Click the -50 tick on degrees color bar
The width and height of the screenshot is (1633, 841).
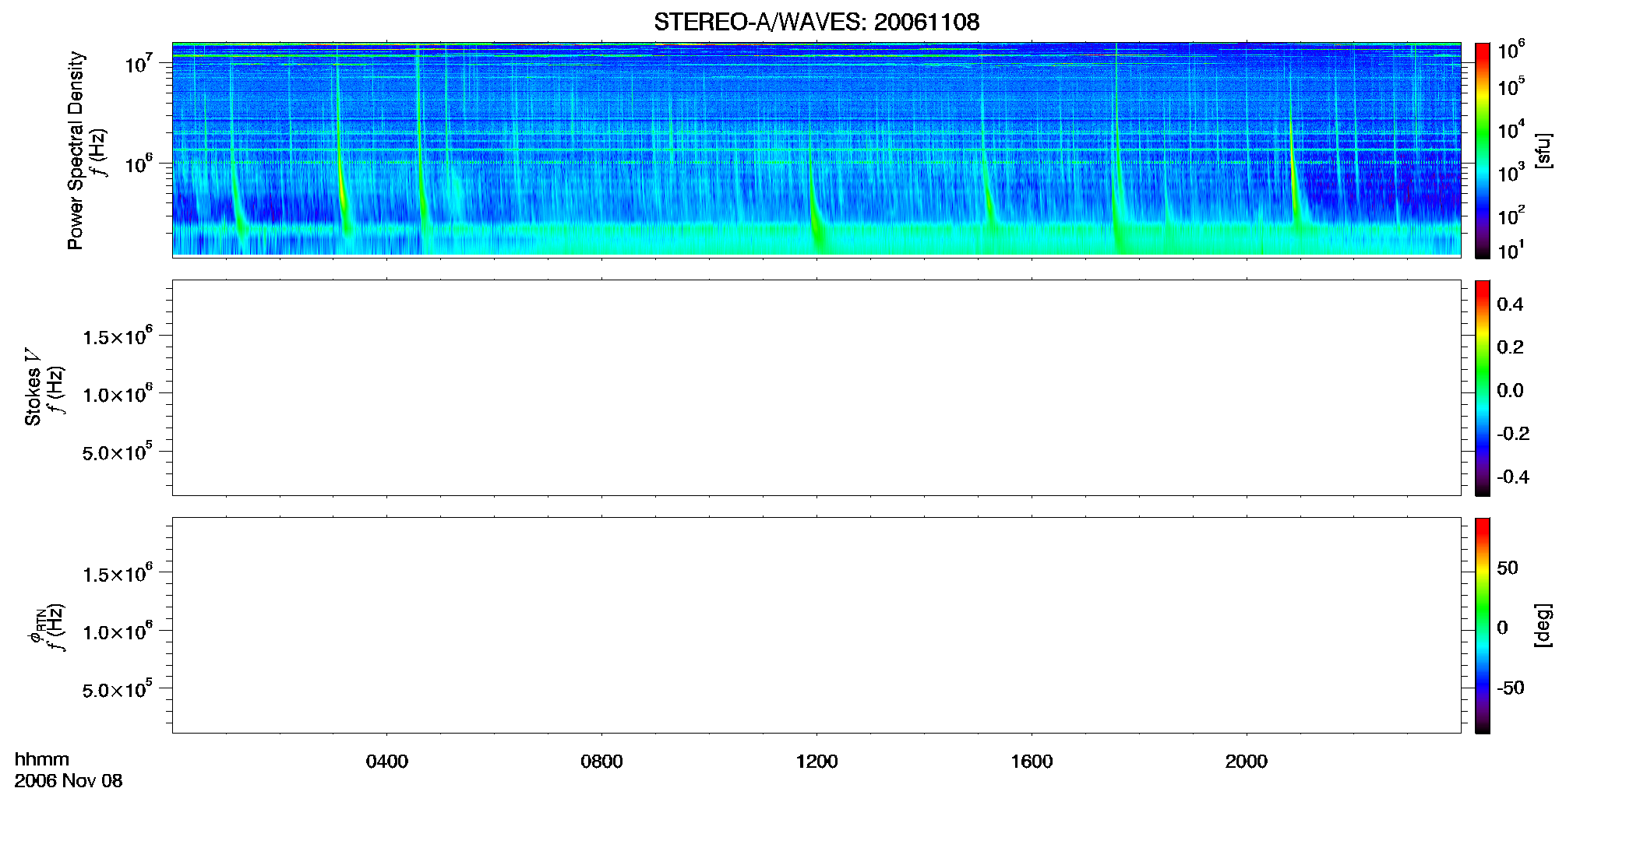1511,688
